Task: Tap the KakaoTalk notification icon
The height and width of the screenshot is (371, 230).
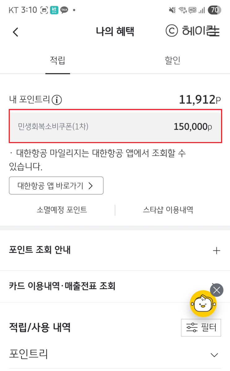Action: pyautogui.click(x=64, y=10)
